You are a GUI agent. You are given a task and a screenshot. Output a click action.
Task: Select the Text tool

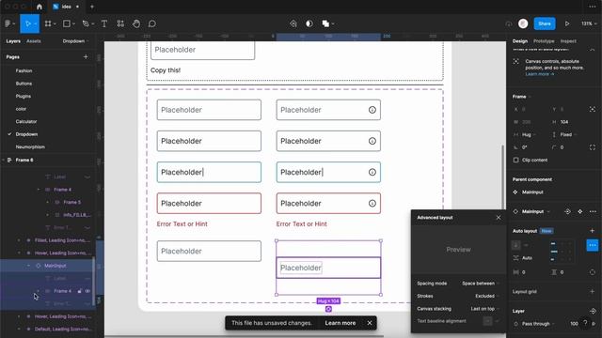104,23
